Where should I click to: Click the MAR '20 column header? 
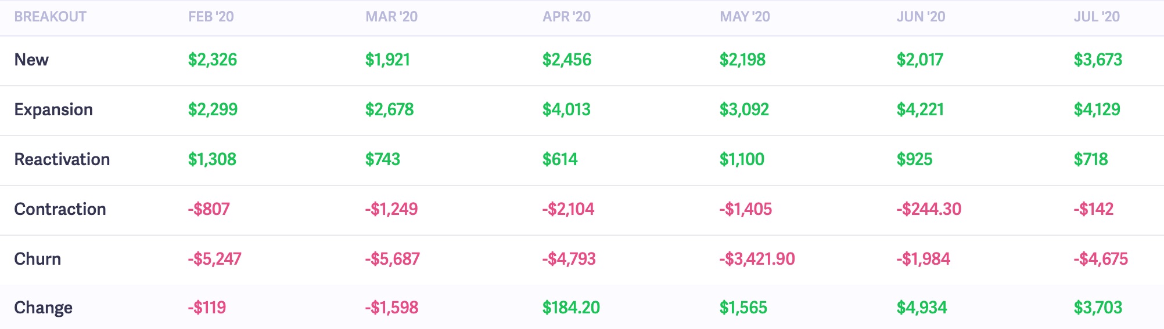pyautogui.click(x=391, y=17)
